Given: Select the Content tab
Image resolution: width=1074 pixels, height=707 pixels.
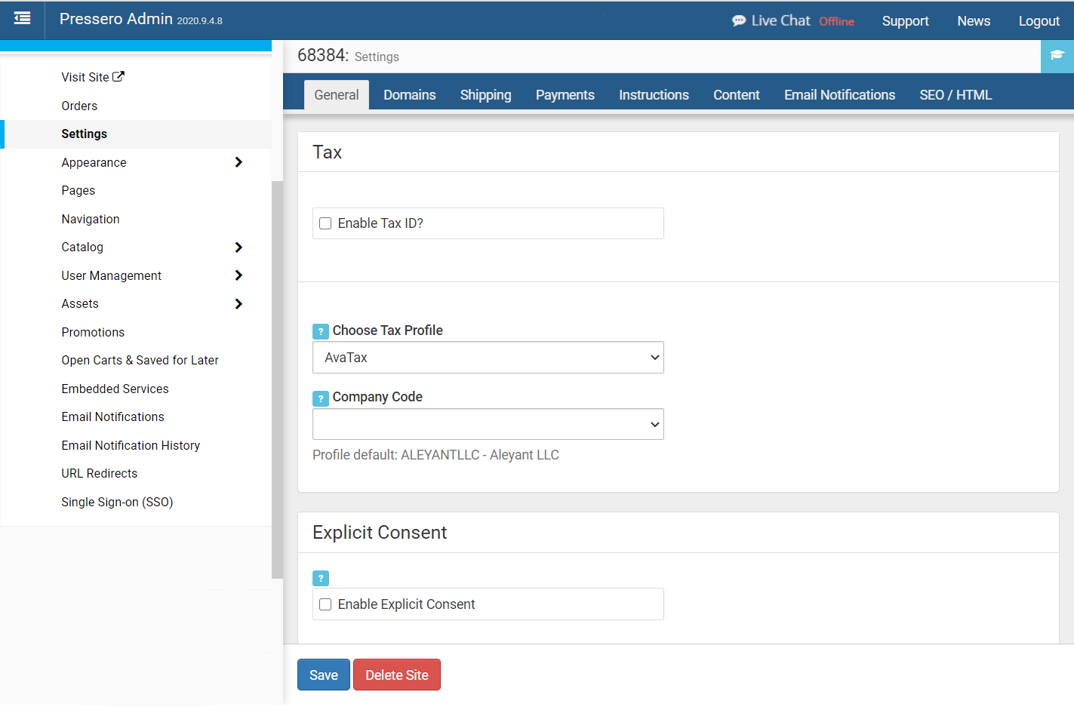Looking at the screenshot, I should coord(737,95).
